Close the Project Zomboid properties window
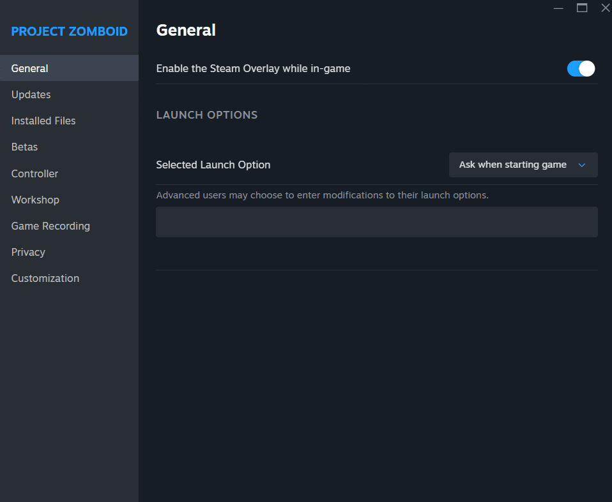Screen dimensions: 612x502 tap(605, 8)
